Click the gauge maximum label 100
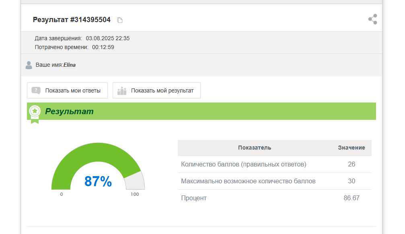The image size is (405, 234). point(135,194)
